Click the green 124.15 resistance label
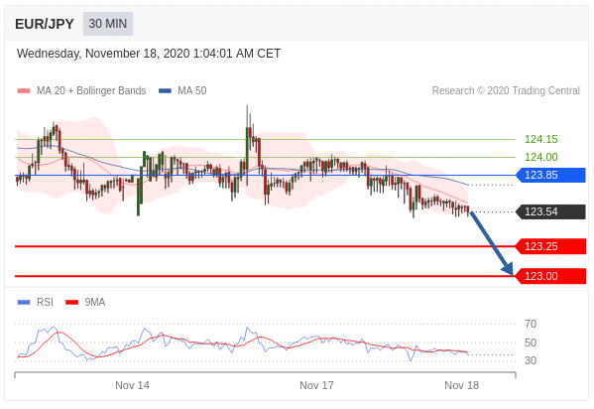 [x=541, y=139]
